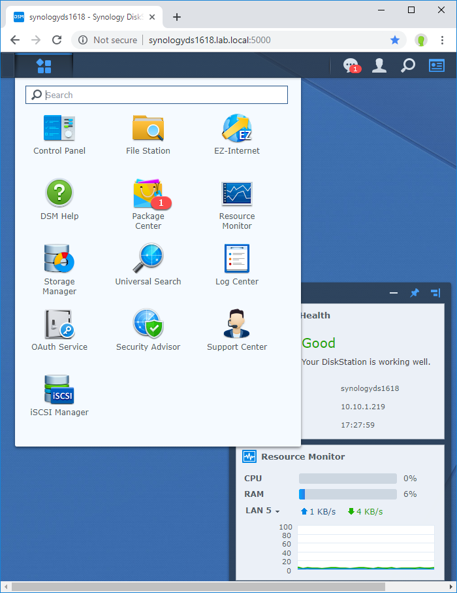
Task: Bookmark star in address bar
Action: tap(395, 40)
